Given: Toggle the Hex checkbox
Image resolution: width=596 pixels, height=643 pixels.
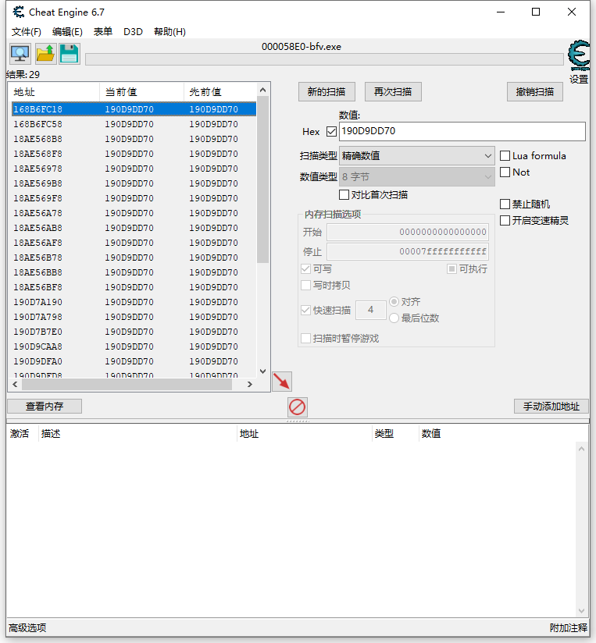Looking at the screenshot, I should 331,132.
